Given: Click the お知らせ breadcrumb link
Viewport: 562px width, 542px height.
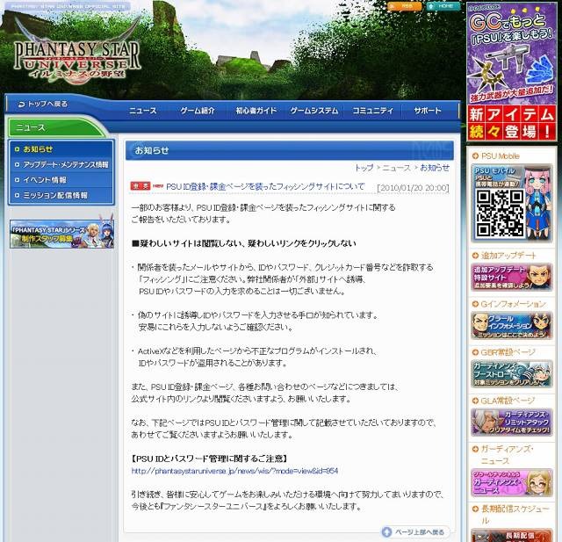Looking at the screenshot, I should click(435, 168).
